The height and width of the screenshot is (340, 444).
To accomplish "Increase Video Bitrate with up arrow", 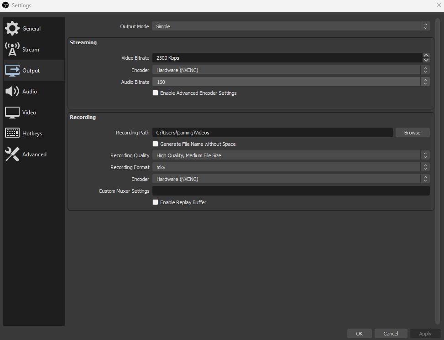I will click(x=426, y=56).
